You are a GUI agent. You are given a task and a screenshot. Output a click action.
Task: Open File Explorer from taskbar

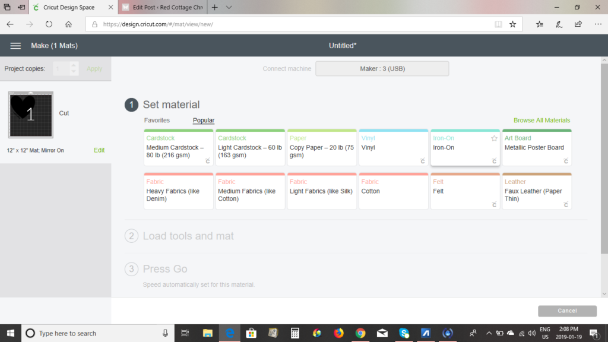pos(207,333)
